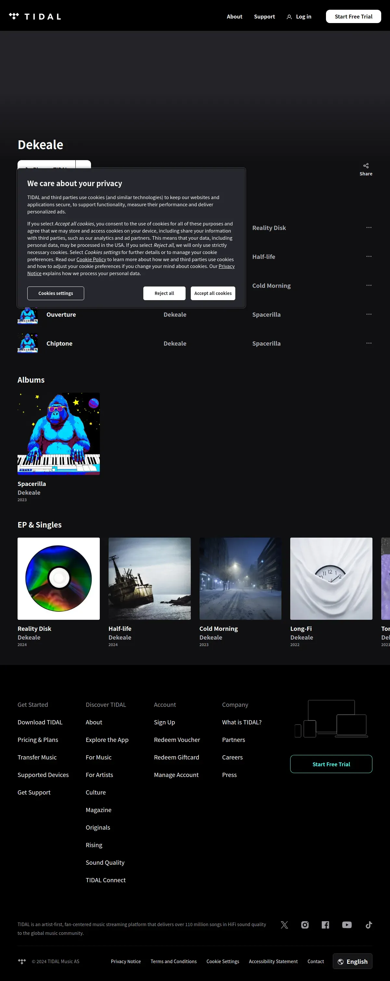Click footer Start Free Trial button

coord(331,764)
